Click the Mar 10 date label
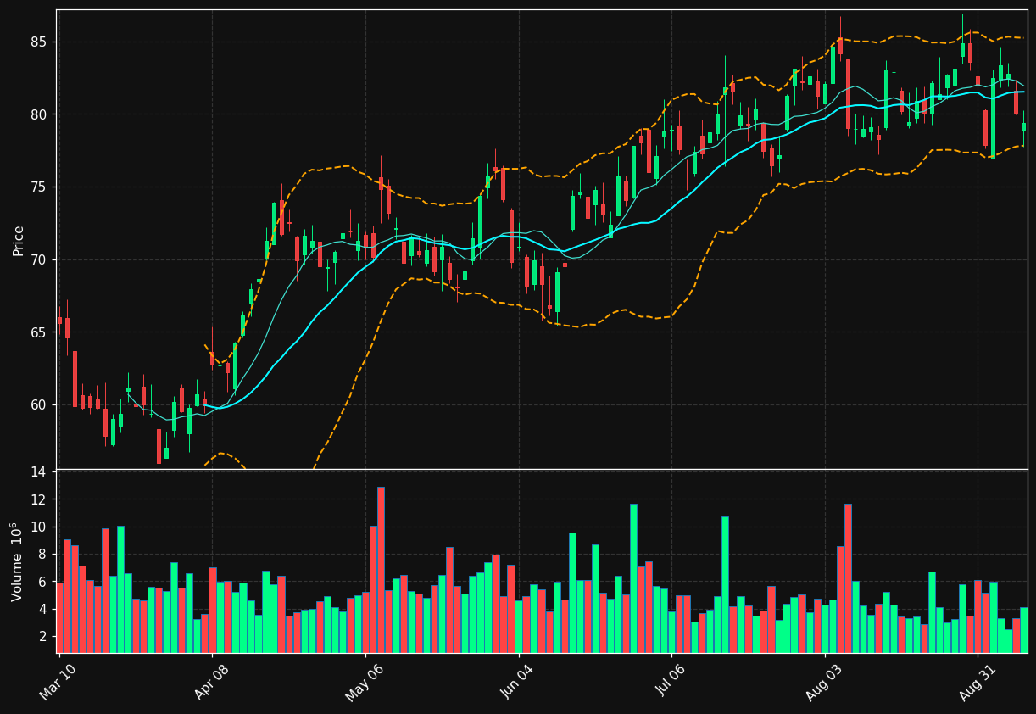The image size is (1036, 714). [x=58, y=683]
